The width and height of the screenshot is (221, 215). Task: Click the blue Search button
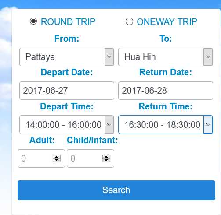116,190
